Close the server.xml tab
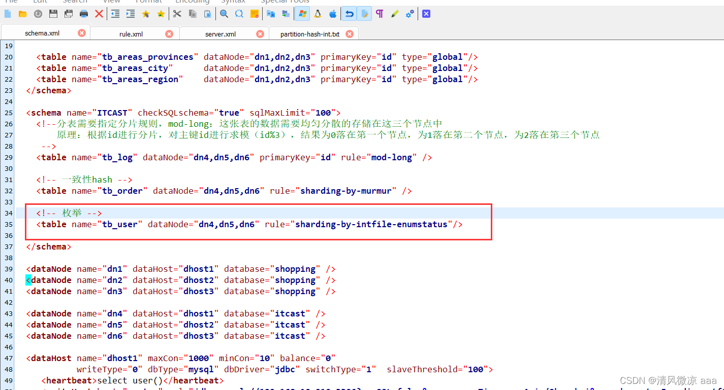The width and height of the screenshot is (724, 390). 260,34
